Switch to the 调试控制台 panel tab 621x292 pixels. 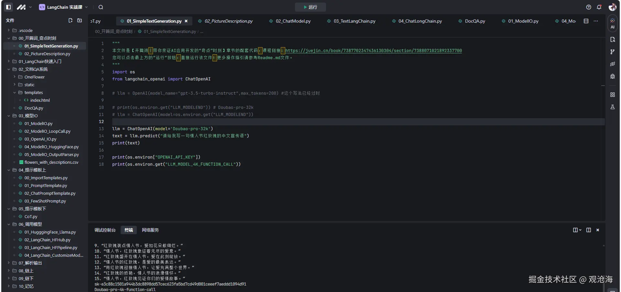pos(105,230)
